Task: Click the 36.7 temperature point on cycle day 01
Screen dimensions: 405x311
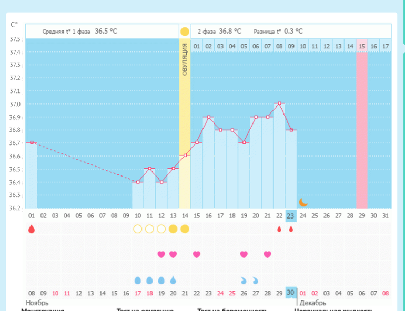Action: [x=32, y=142]
